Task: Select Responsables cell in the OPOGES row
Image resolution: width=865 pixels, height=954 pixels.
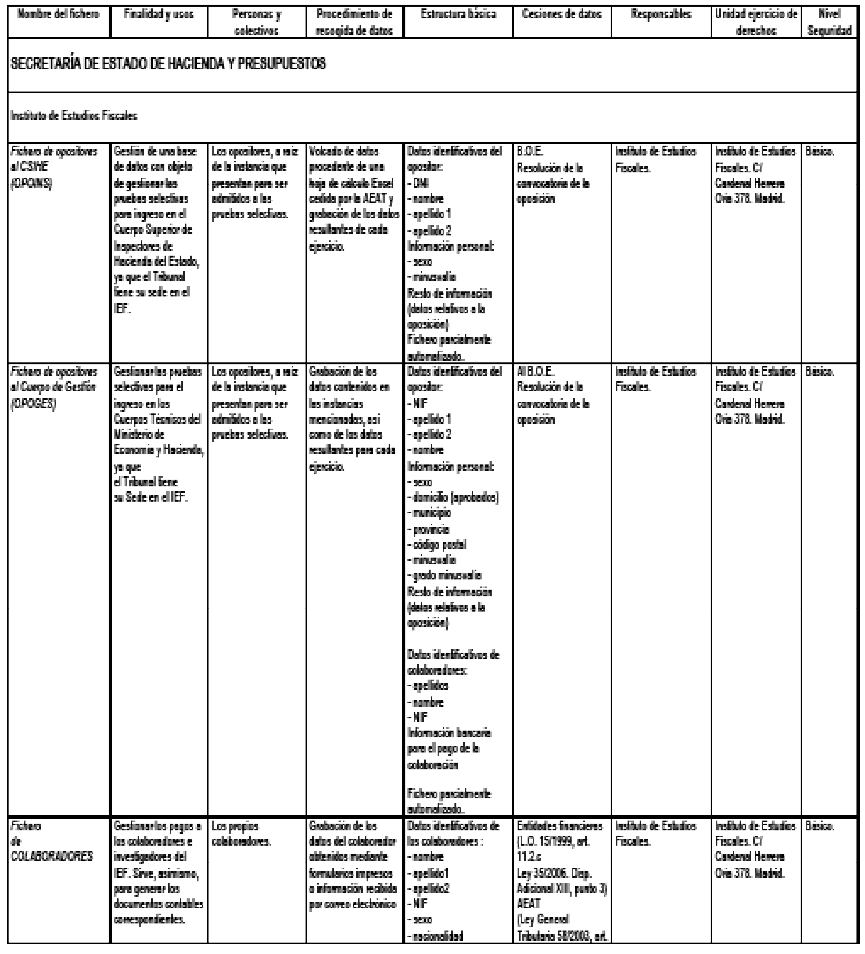Action: coord(662,589)
